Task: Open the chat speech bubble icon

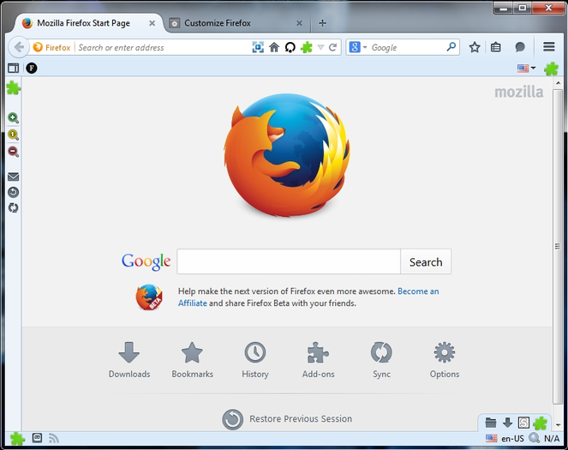Action: [520, 47]
